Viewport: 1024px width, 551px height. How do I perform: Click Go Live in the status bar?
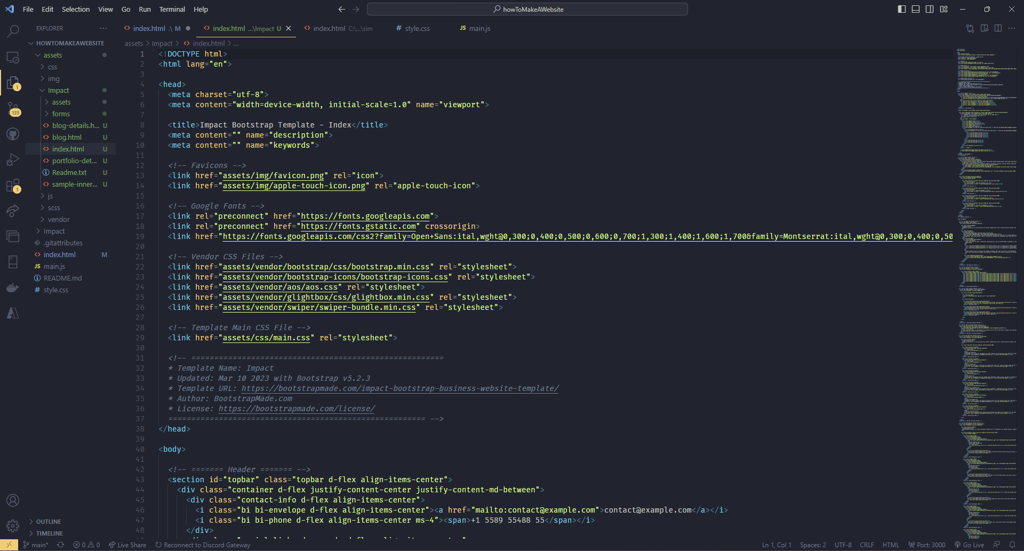(969, 545)
